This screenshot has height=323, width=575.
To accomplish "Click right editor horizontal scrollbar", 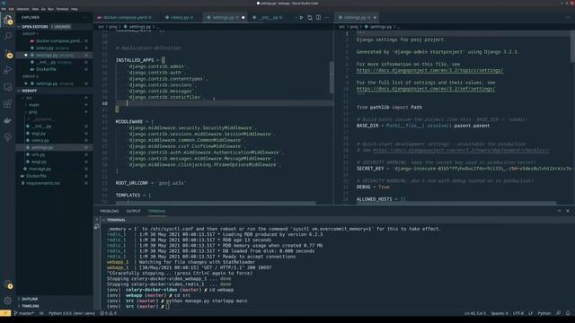I will click(x=456, y=203).
